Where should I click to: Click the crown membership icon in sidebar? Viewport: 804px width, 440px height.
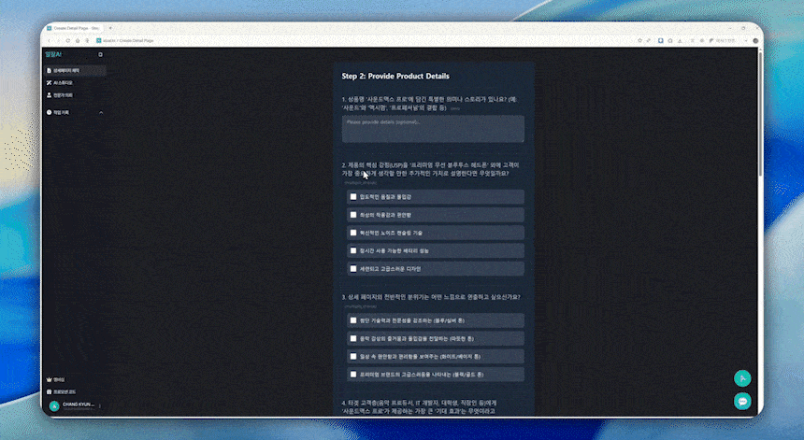(49, 379)
